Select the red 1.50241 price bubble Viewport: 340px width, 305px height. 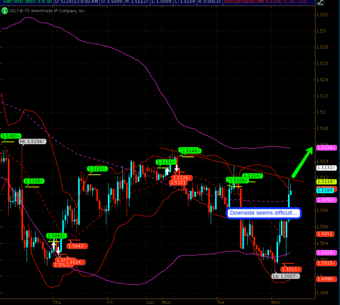point(75,262)
